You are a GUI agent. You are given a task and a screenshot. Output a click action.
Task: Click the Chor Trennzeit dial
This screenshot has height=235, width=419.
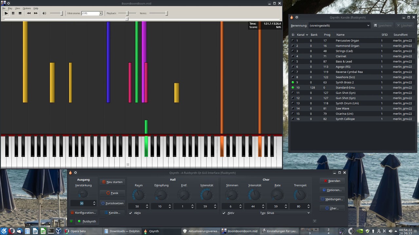[x=300, y=195]
